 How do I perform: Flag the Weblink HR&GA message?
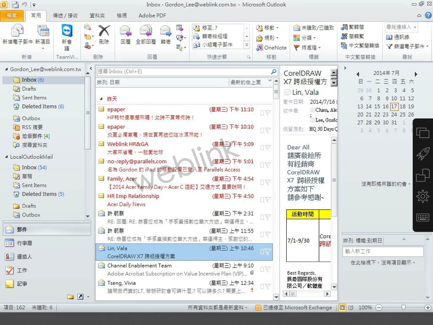268,148
